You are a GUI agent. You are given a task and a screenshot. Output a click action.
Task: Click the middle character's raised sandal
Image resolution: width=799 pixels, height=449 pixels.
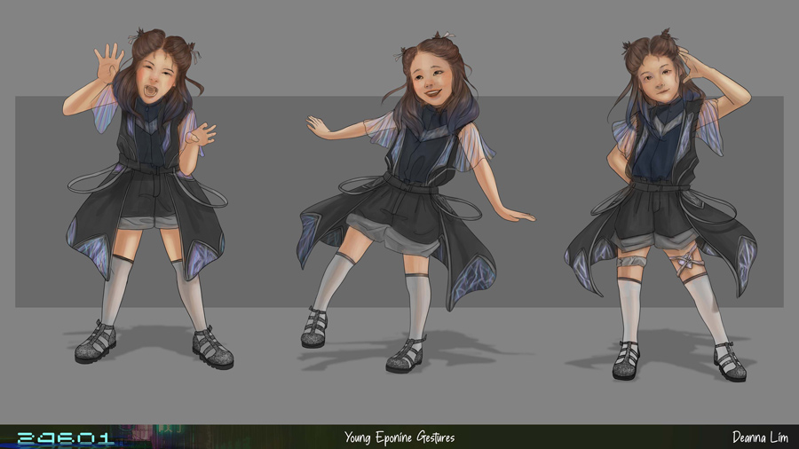(x=314, y=327)
